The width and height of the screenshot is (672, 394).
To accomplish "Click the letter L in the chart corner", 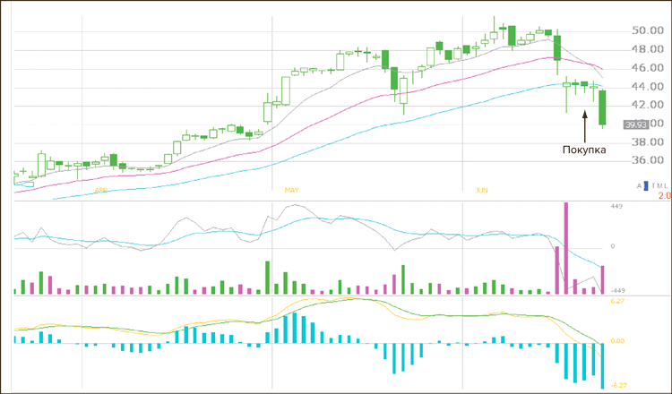I will [666, 185].
